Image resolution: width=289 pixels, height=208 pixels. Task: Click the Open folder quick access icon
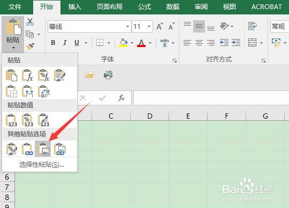[89, 75]
